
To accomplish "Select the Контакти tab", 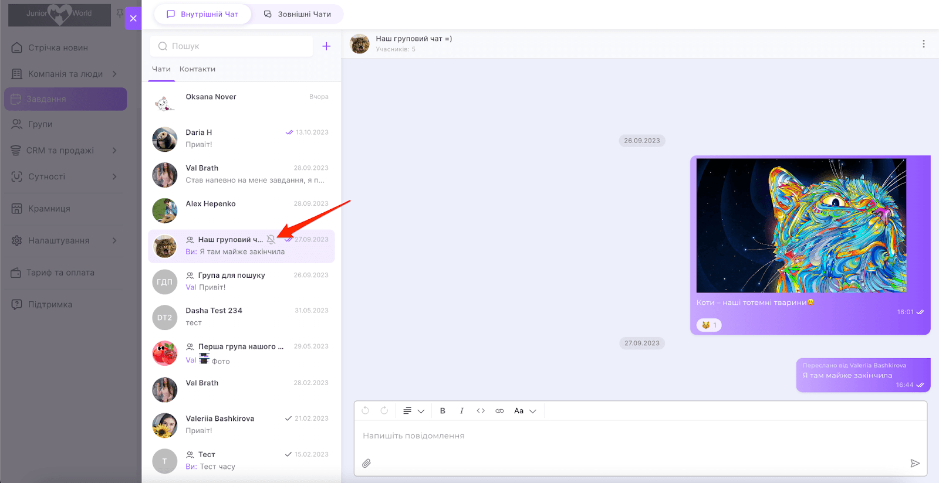I will tap(197, 69).
